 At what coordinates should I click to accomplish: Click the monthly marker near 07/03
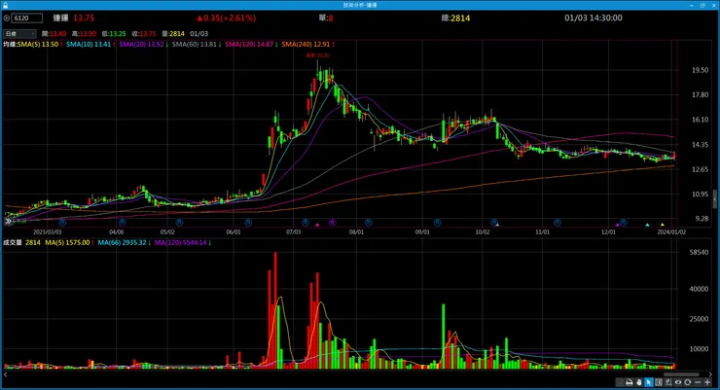(x=306, y=223)
